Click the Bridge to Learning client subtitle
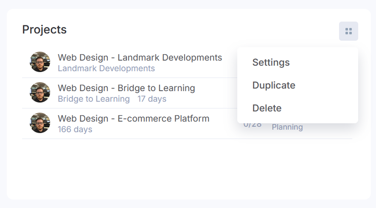This screenshot has width=376, height=208. click(93, 99)
